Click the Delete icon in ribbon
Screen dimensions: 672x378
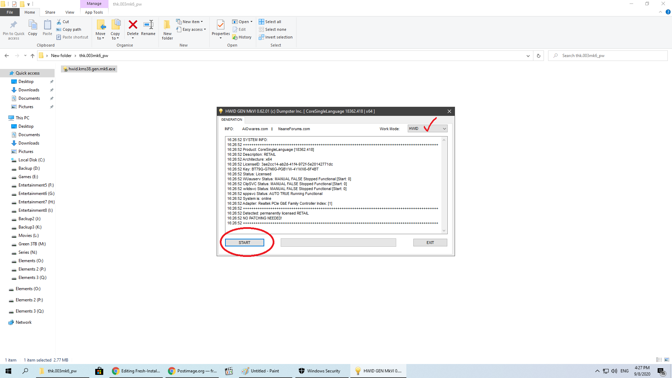[x=133, y=25]
